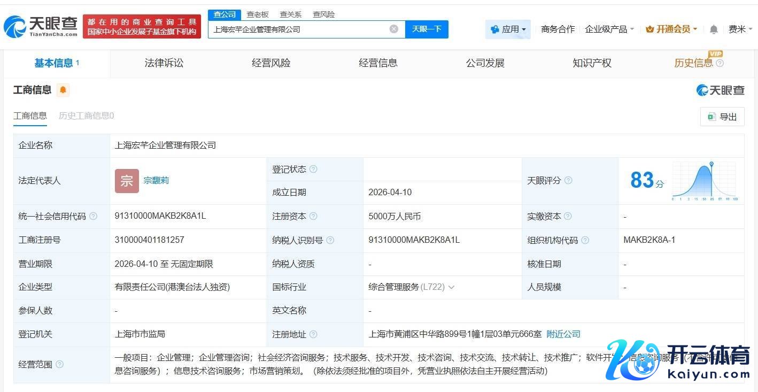Image resolution: width=758 pixels, height=392 pixels.
Task: Click the company name search input field
Action: 299,29
